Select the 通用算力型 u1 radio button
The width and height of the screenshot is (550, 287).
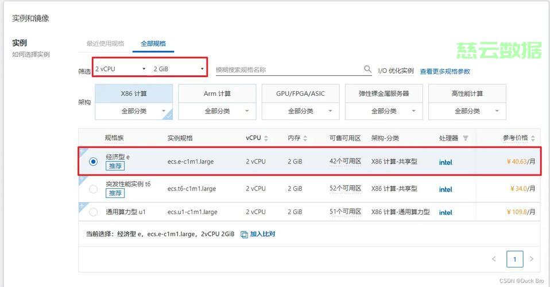(x=94, y=212)
